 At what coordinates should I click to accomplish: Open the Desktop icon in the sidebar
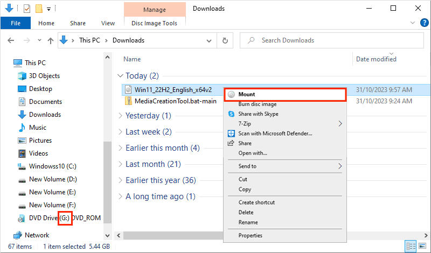click(x=22, y=89)
